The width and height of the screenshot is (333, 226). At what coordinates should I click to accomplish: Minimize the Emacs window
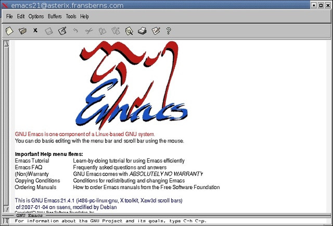(314, 5)
